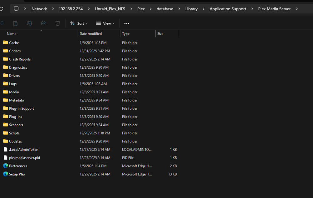Viewport: 313px width, 198px height.
Task: Expand the chevron after Application Support
Action: coord(252,9)
